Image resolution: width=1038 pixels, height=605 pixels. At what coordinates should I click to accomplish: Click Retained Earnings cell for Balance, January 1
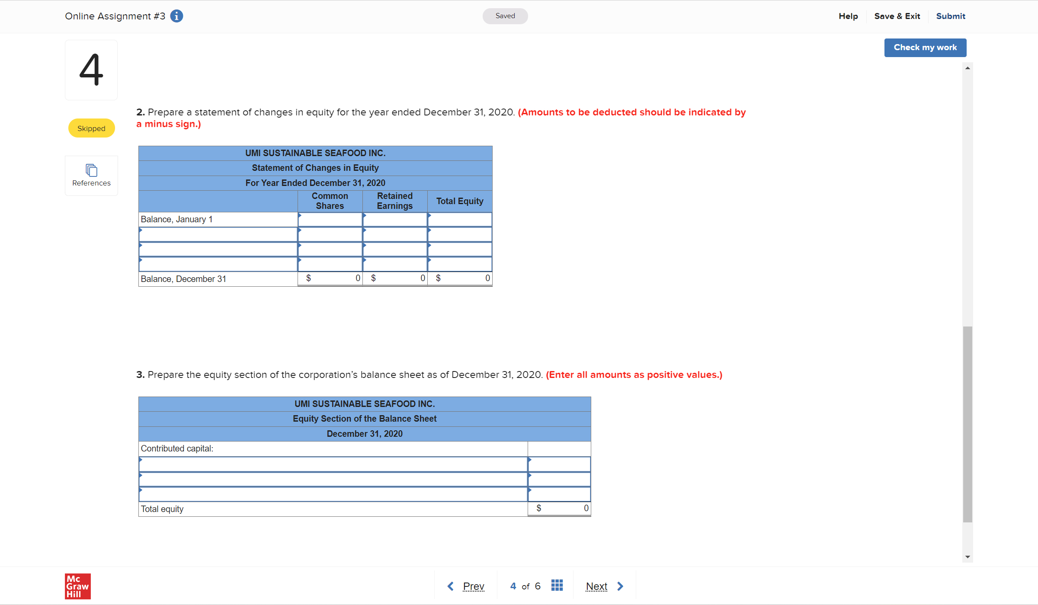(x=395, y=220)
